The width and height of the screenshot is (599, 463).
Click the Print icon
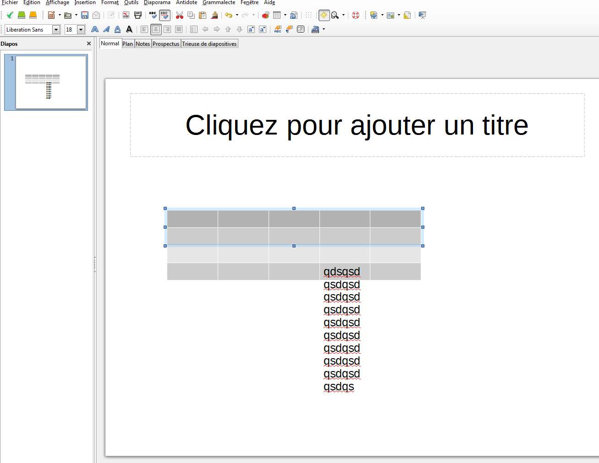pyautogui.click(x=137, y=15)
